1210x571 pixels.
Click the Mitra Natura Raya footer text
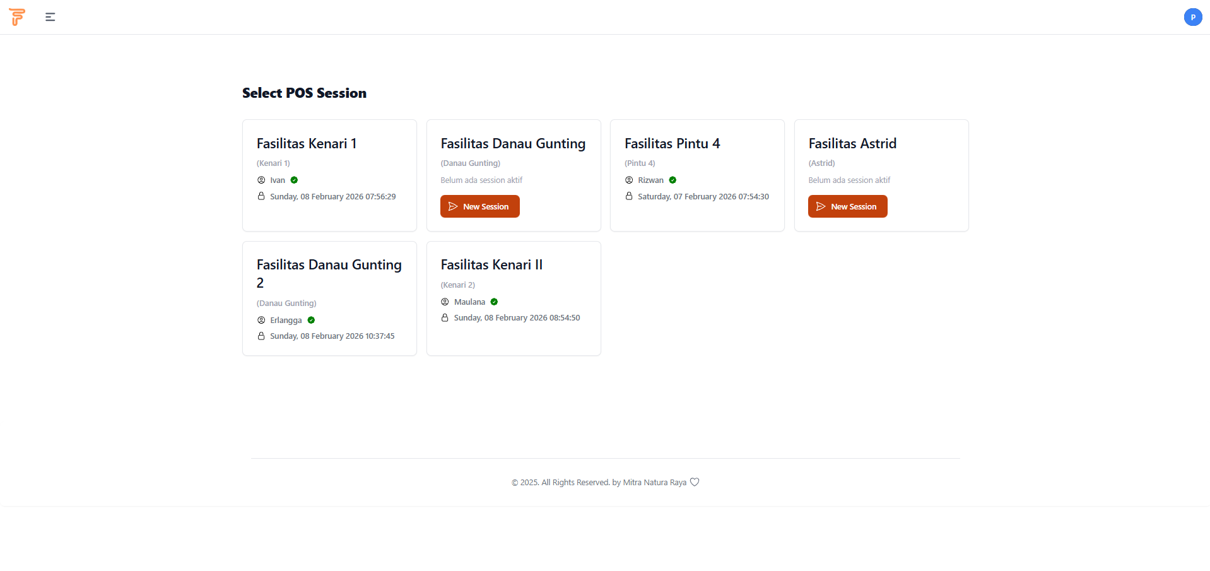[654, 483]
